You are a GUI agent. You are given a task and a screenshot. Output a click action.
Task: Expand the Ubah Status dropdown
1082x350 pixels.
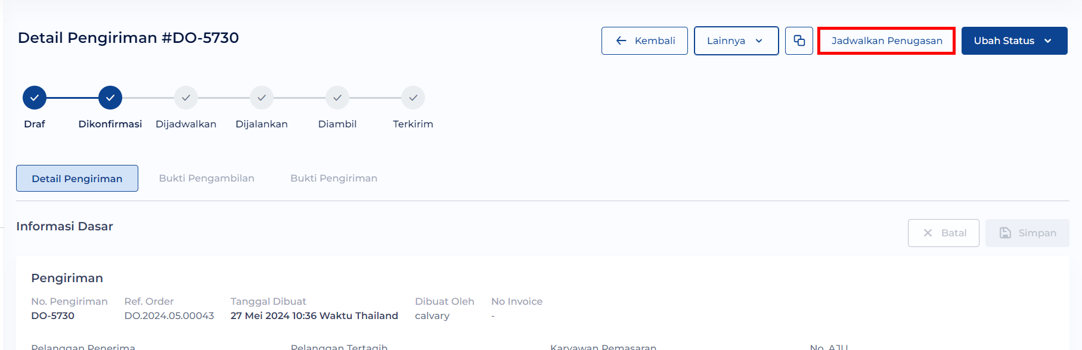tap(1014, 40)
